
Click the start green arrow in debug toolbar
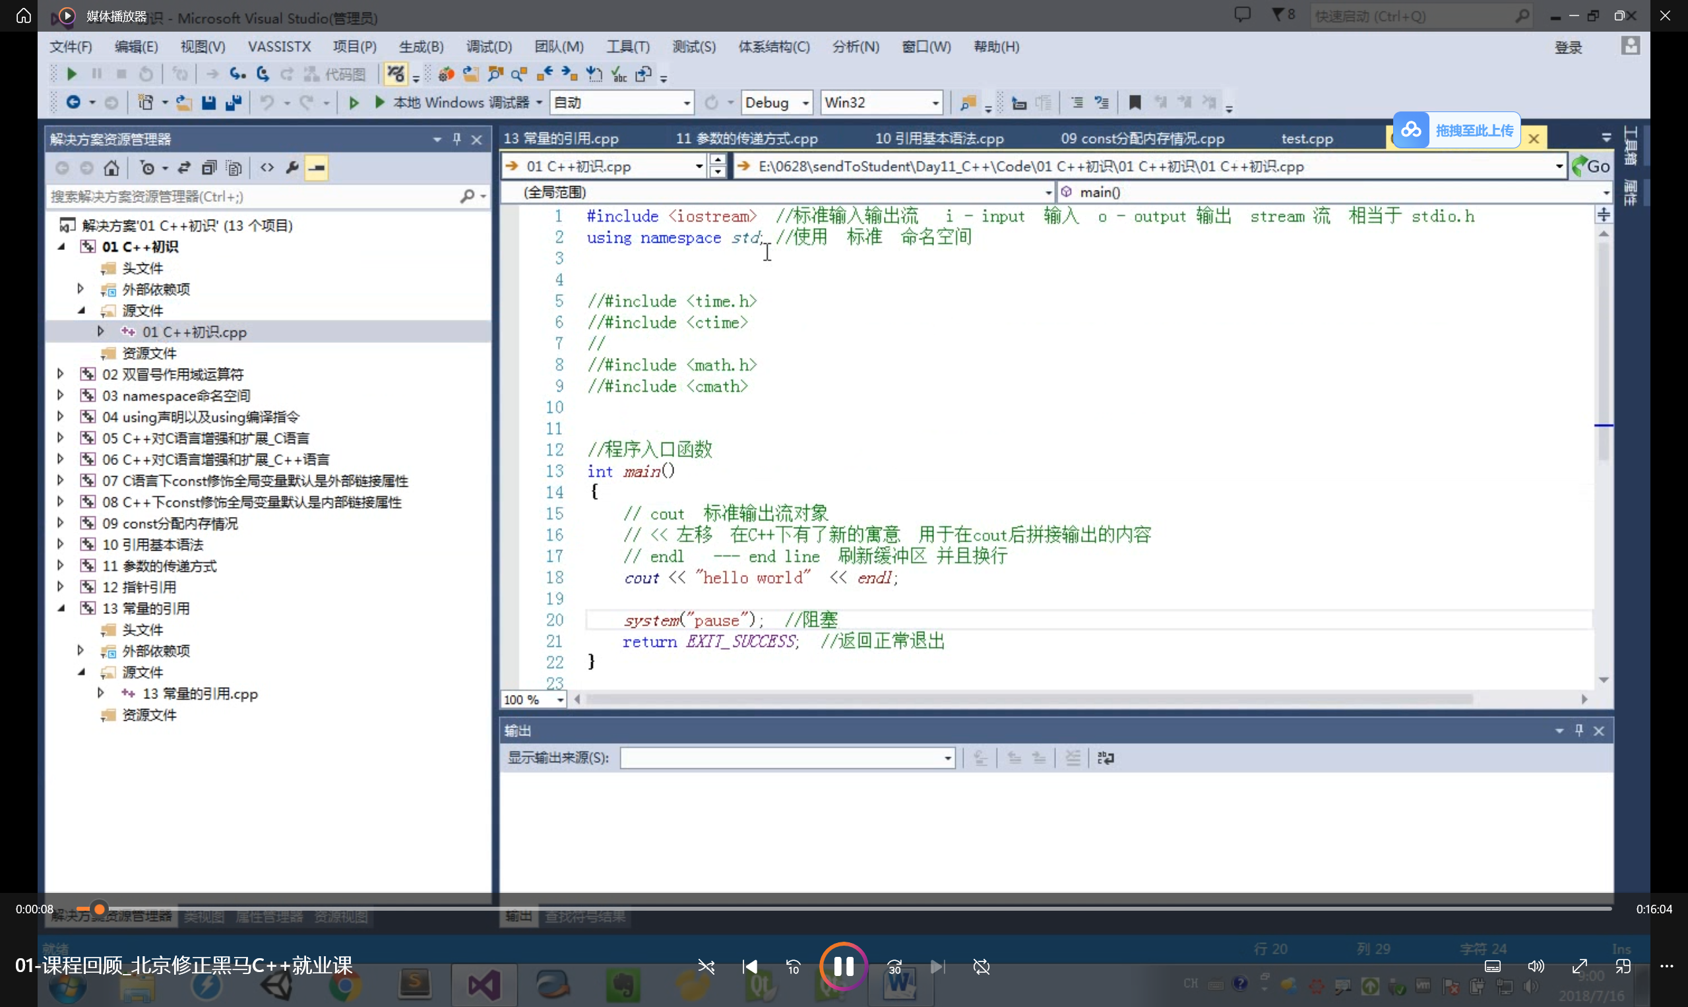(x=71, y=74)
